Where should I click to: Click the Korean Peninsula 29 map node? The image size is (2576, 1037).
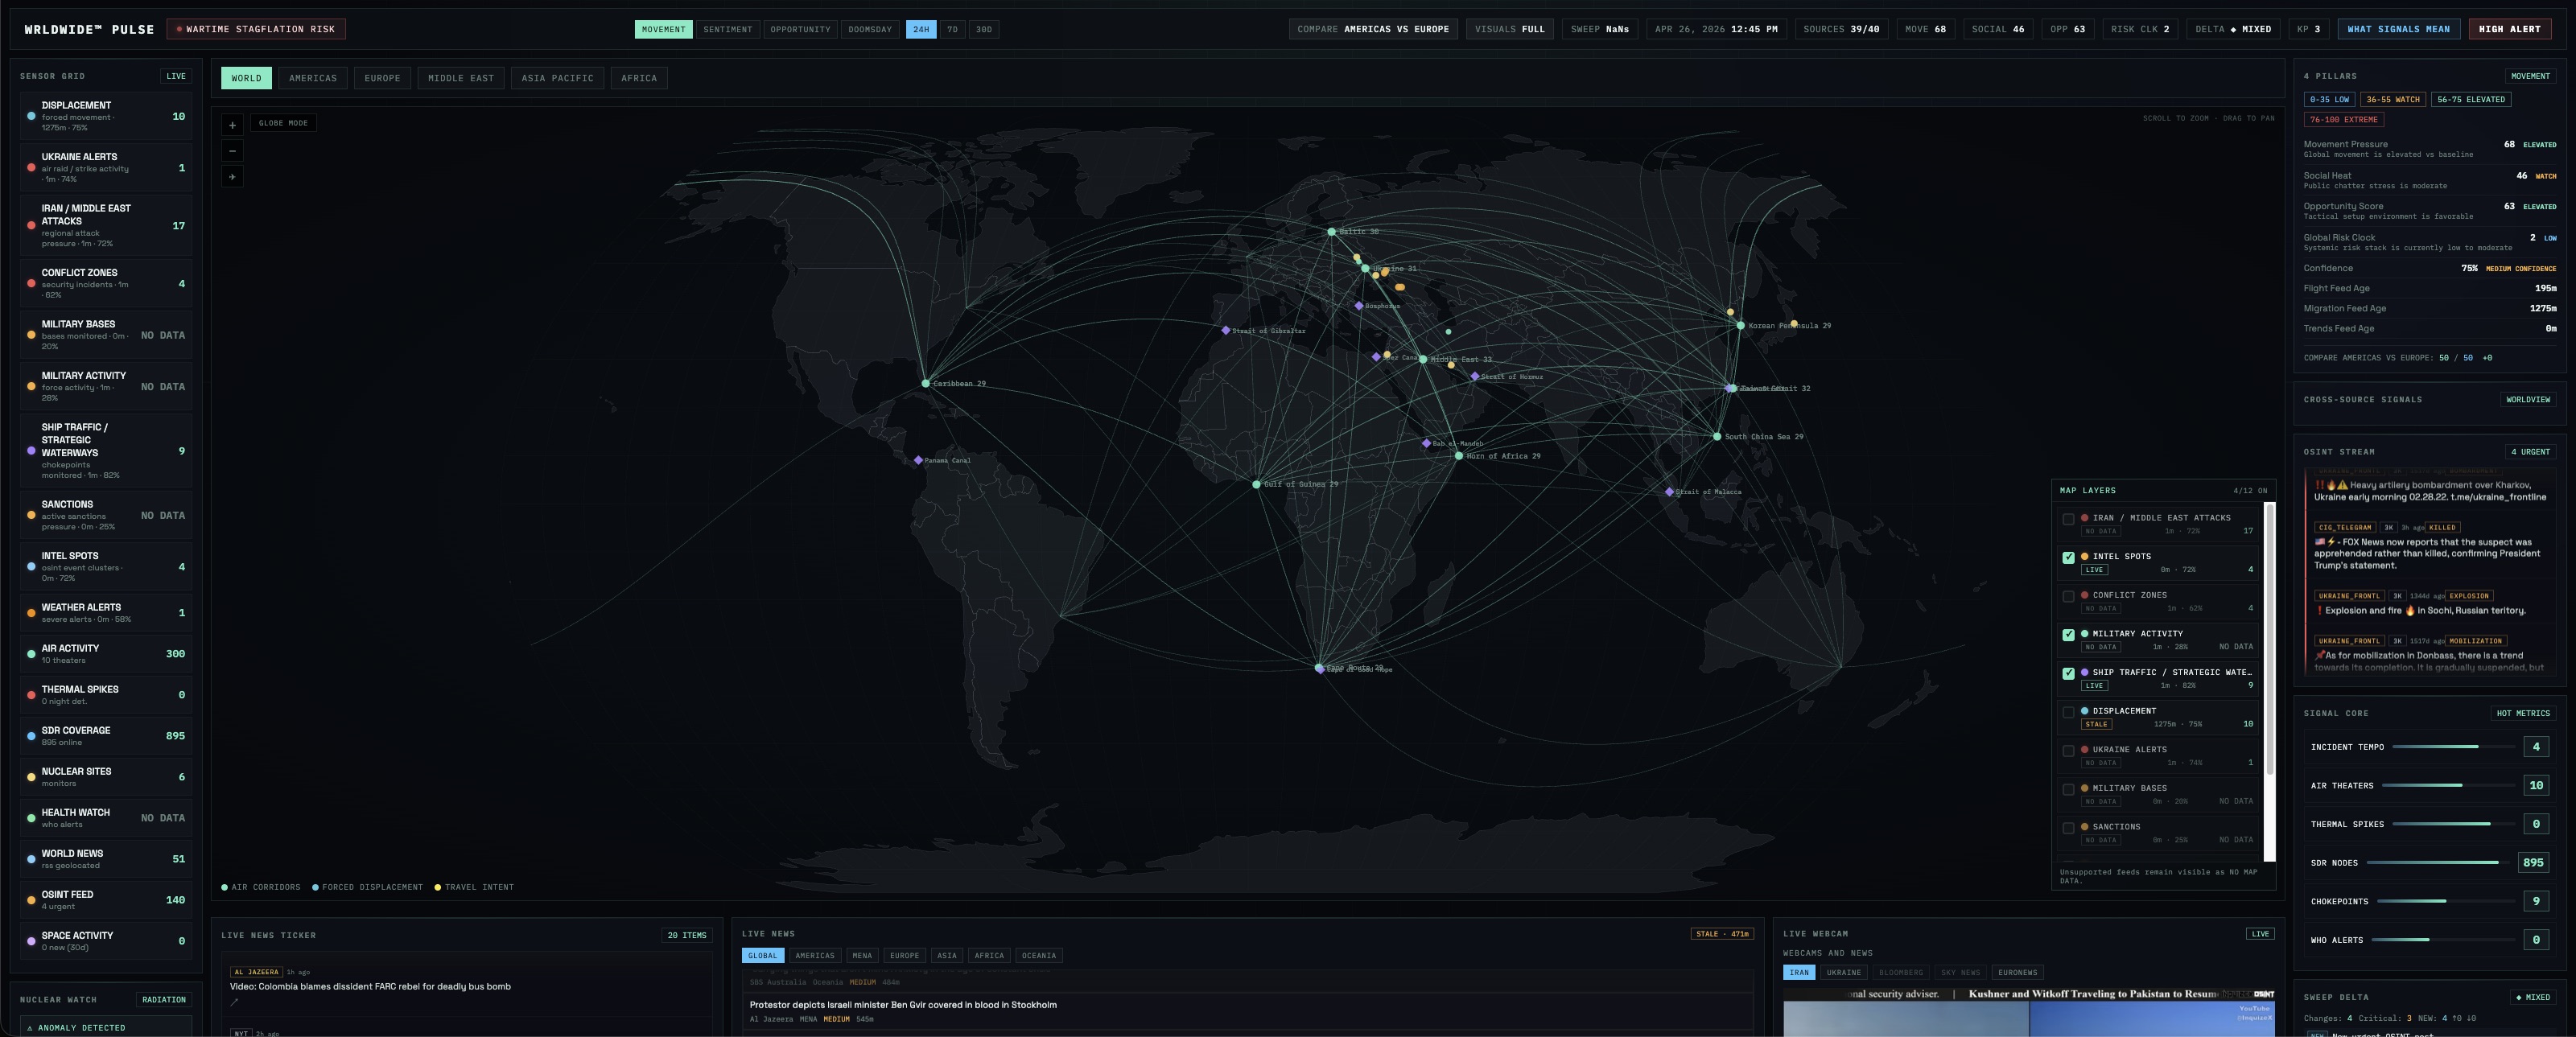[x=1740, y=325]
